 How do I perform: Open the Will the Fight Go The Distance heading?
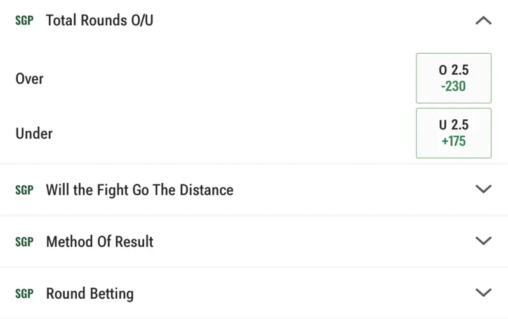tap(140, 190)
